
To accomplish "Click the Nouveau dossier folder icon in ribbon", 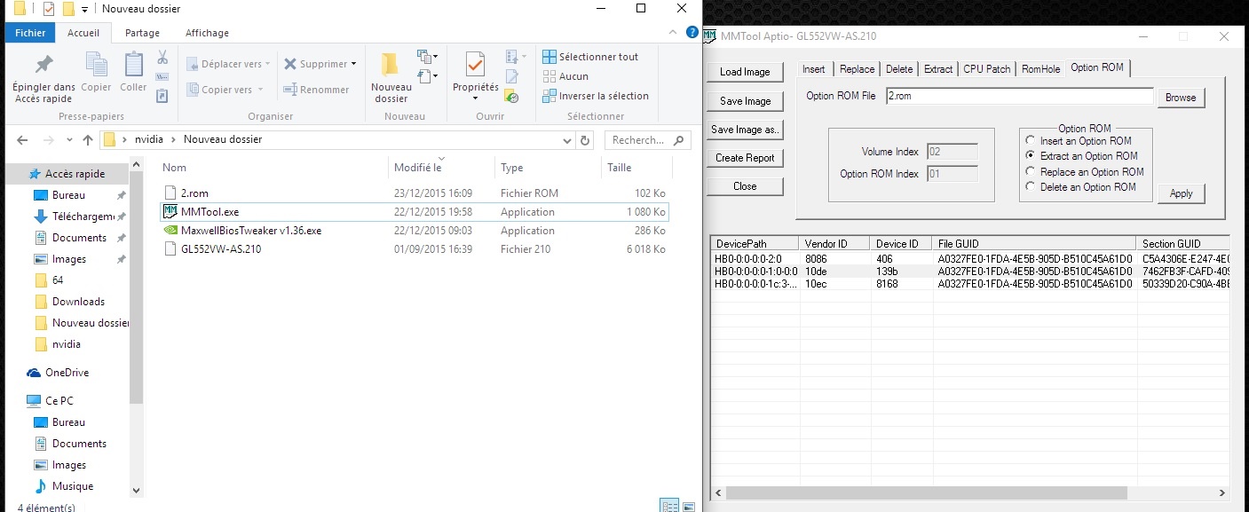I will pos(391,65).
